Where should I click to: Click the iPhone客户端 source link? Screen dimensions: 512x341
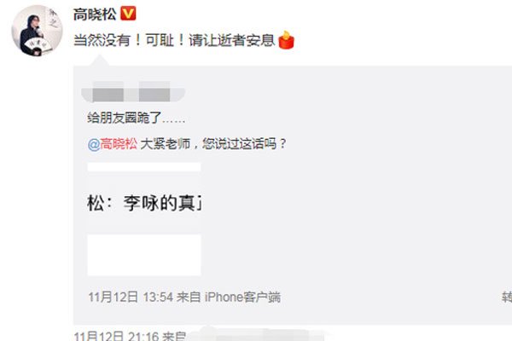pos(242,298)
